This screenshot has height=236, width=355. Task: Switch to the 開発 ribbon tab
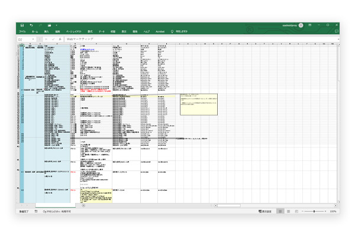click(135, 31)
